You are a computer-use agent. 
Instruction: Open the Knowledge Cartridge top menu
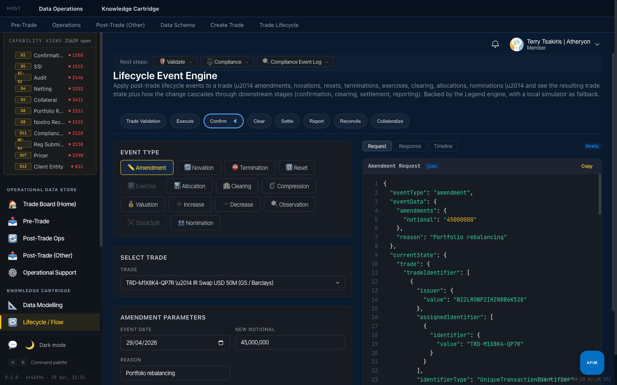click(x=130, y=9)
